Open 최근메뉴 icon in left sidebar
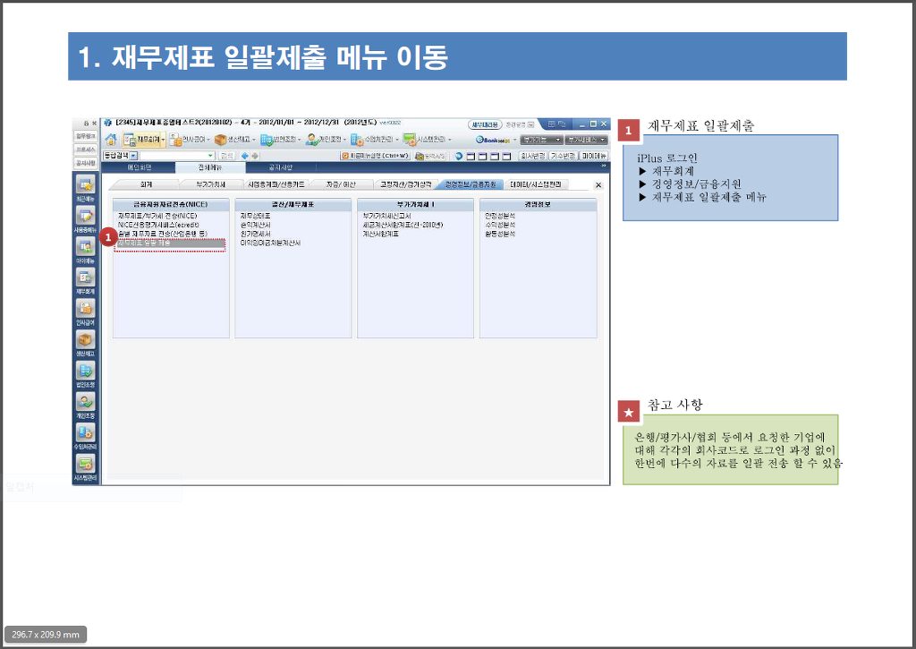The image size is (916, 649). pos(85,186)
